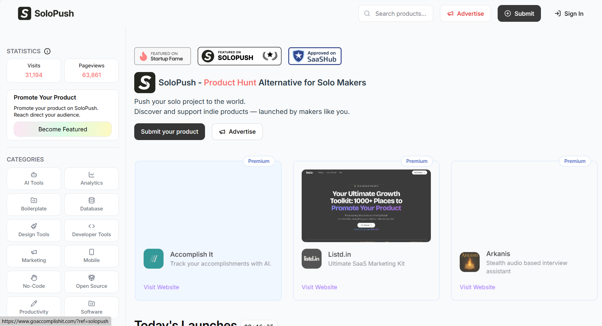Click the red Advertise button in header
The image size is (602, 326).
coord(465,13)
